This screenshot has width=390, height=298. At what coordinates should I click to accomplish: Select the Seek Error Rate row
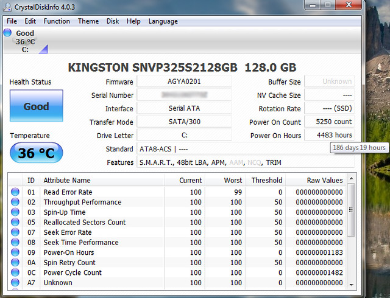pos(177,232)
